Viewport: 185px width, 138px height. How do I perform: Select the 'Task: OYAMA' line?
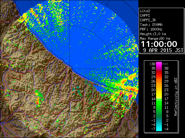tap(151, 25)
